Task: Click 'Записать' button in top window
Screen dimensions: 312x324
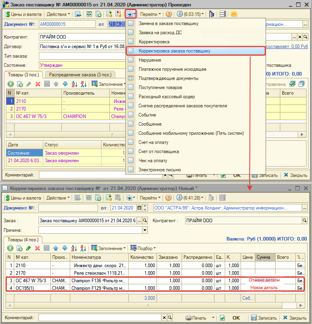Action: click(264, 175)
